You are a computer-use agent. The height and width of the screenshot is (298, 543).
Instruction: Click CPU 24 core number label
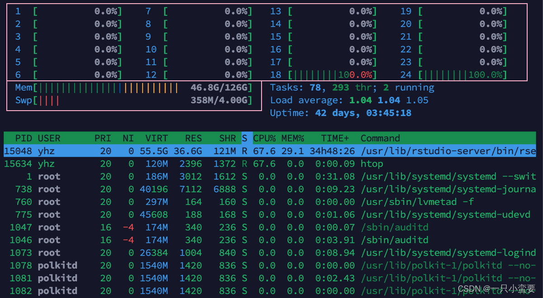[406, 75]
